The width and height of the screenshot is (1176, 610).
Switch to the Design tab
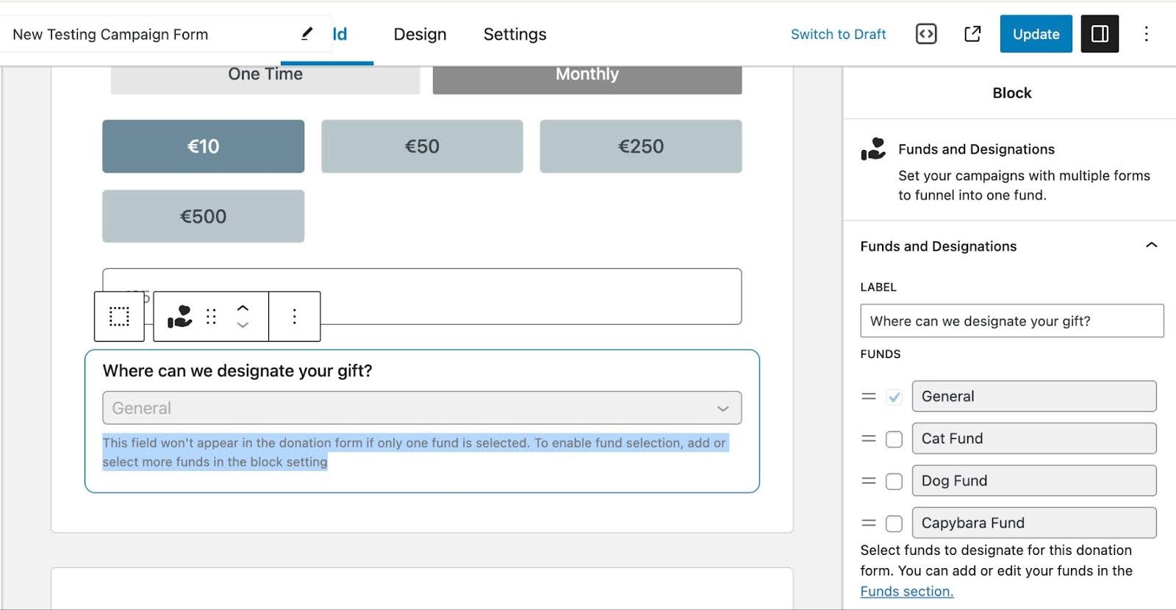[420, 35]
